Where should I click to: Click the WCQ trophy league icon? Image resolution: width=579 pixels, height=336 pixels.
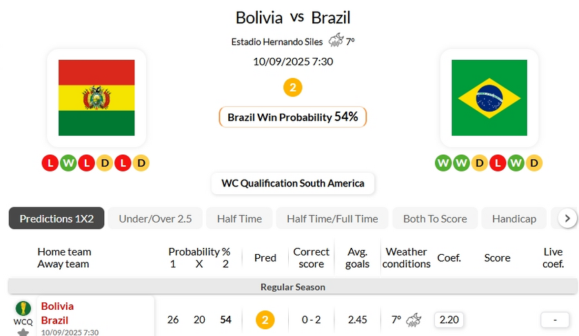tap(23, 308)
